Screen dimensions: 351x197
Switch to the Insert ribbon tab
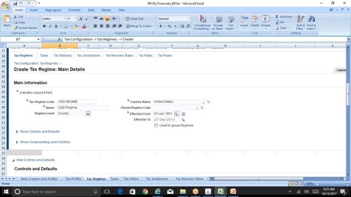34,10
